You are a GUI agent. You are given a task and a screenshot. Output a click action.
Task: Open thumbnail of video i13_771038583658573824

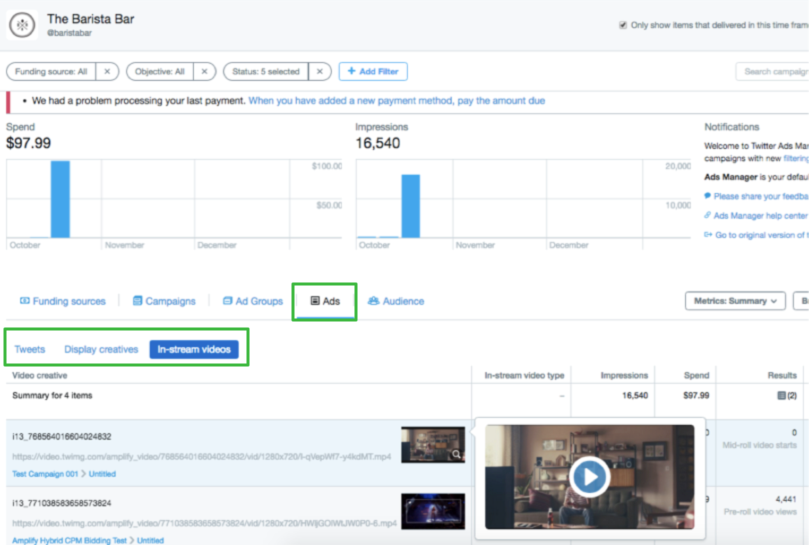coord(433,511)
